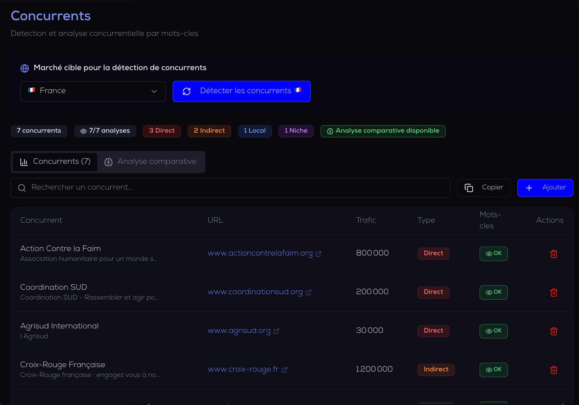Open external link icon beside croix-rouge.fr
Image resolution: width=579 pixels, height=405 pixels.
pyautogui.click(x=284, y=370)
